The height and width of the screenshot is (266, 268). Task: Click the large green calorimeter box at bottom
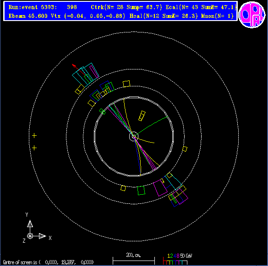[x=142, y=191]
